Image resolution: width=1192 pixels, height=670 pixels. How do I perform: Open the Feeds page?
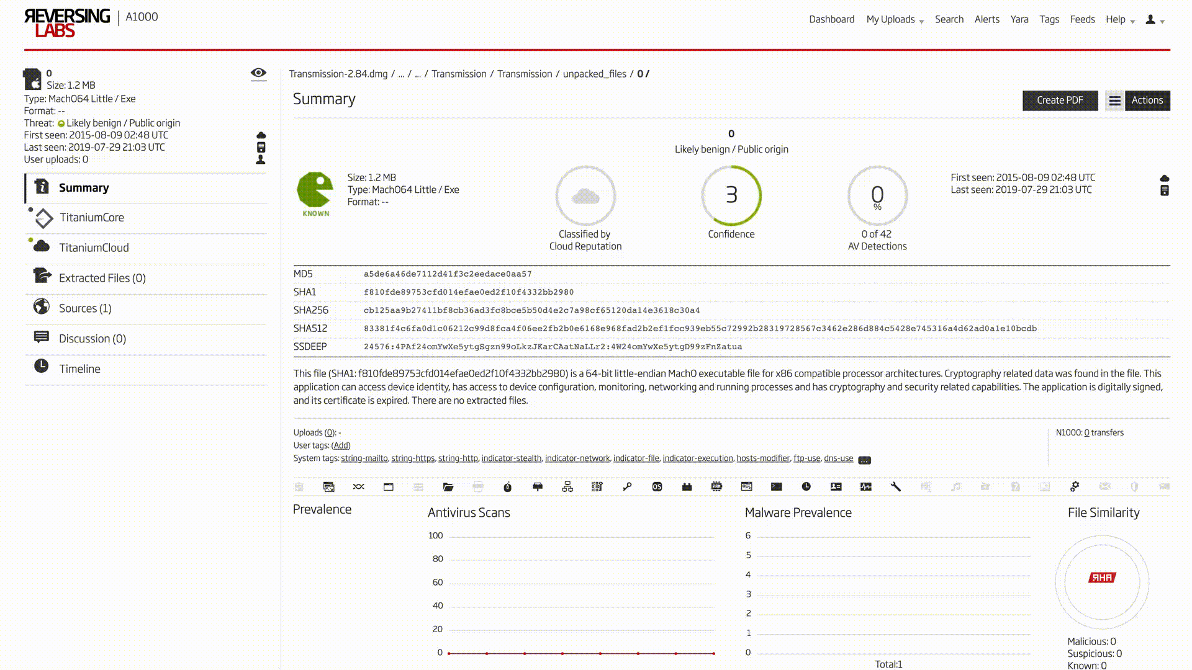[x=1082, y=20]
